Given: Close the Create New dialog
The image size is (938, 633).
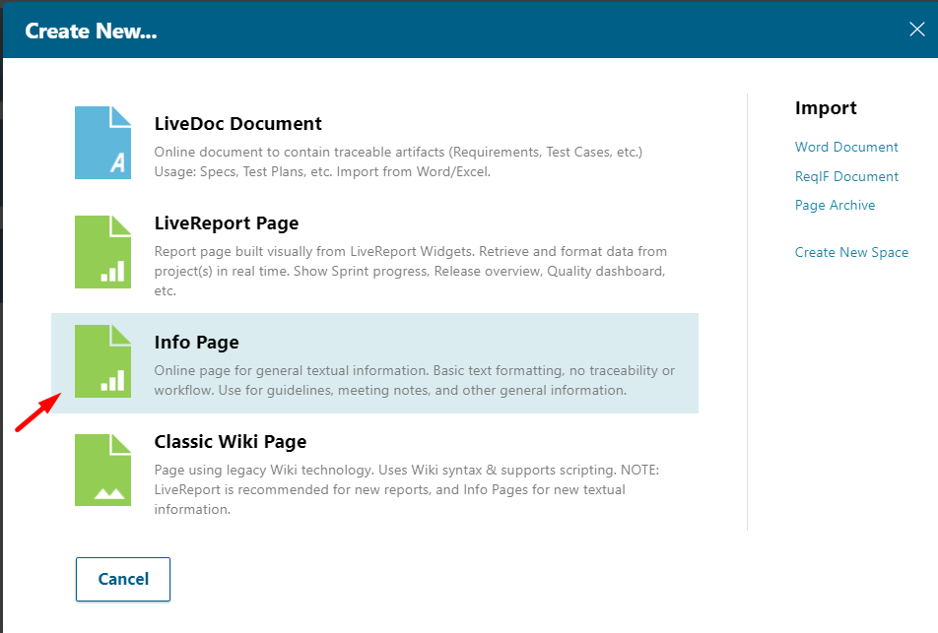Looking at the screenshot, I should pos(917,30).
